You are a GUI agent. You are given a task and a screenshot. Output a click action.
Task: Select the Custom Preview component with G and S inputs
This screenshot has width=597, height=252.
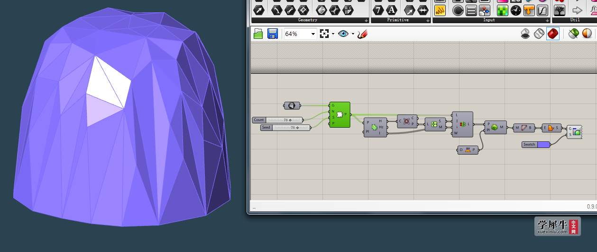[574, 131]
